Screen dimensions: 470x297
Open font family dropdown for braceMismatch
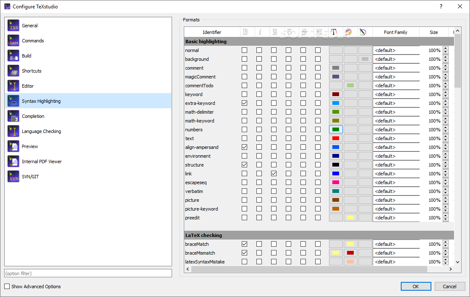click(396, 253)
